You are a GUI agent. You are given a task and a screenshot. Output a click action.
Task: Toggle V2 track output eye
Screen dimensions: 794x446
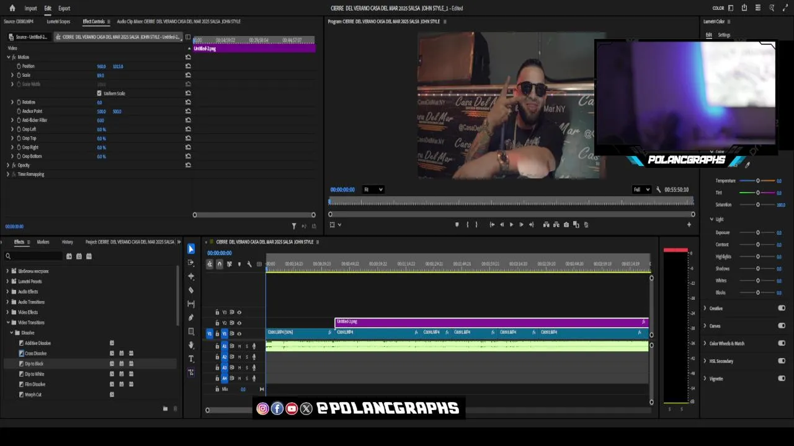(239, 323)
